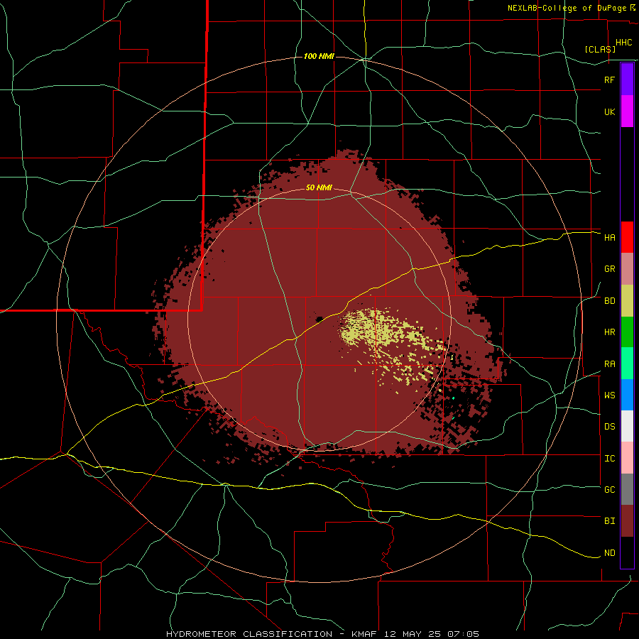Click the 50 NMI range ring label
The image size is (639, 639).
click(x=319, y=188)
